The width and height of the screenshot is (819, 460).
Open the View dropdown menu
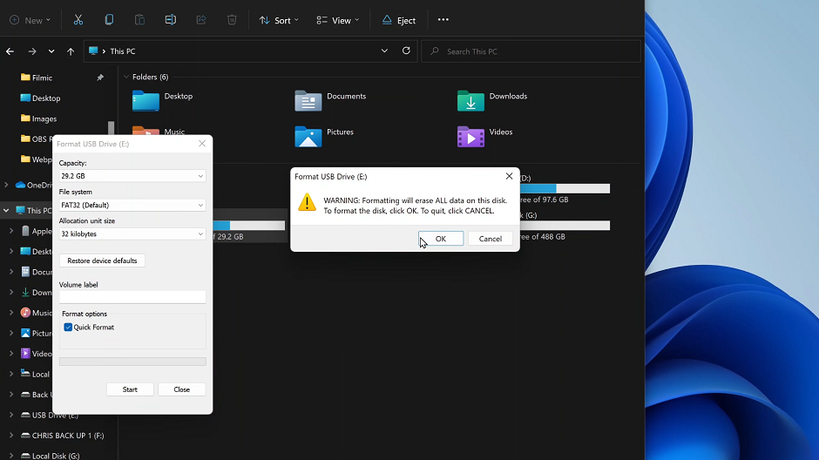pos(338,20)
